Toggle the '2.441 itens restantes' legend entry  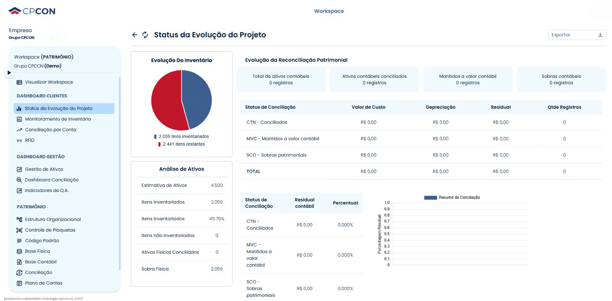tap(181, 144)
